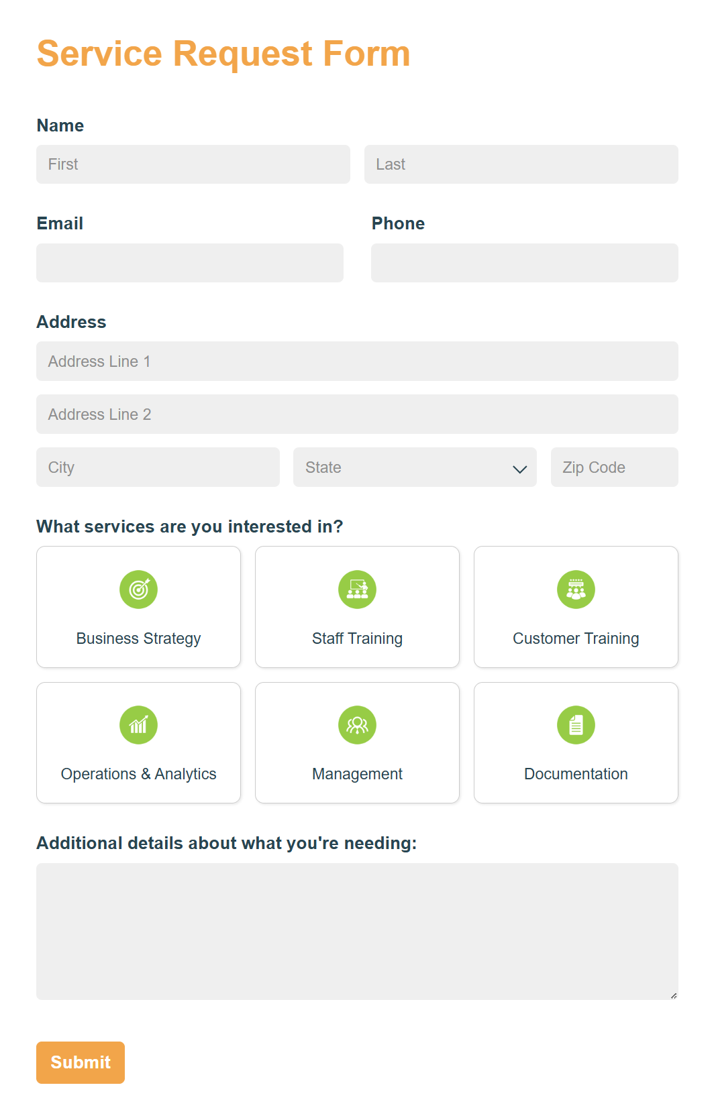Image resolution: width=714 pixels, height=1118 pixels.
Task: Click the Documentation document icon
Action: (x=576, y=724)
